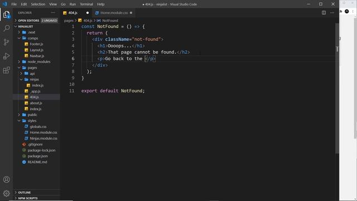Open package-lock.json in the explorer
357x201 pixels.
36,150
